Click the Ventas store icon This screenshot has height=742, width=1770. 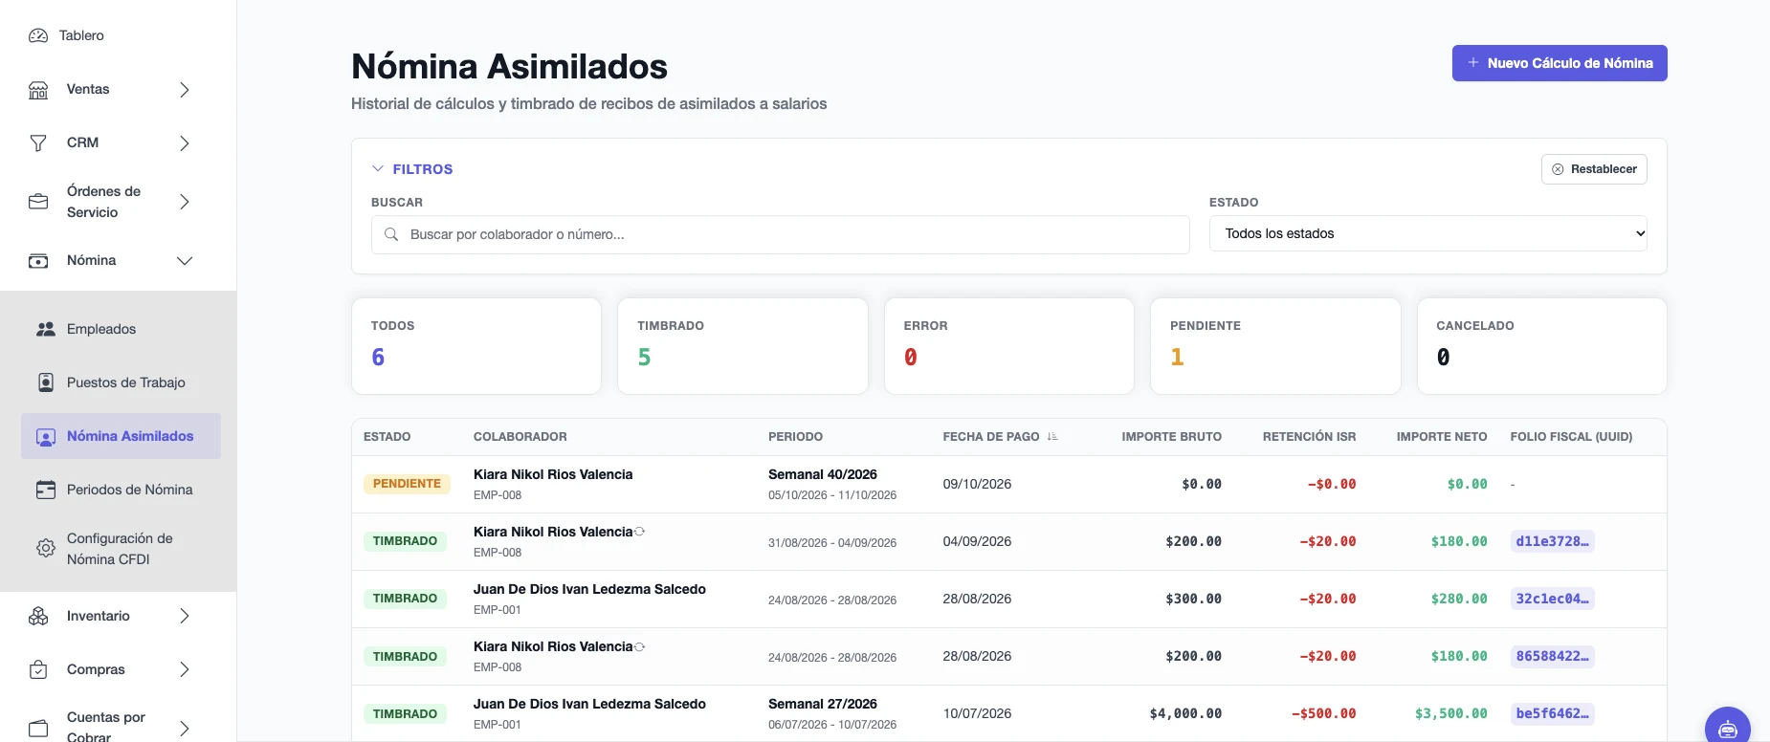[x=38, y=90]
